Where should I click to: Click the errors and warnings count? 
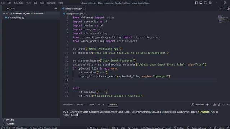(6, 128)
